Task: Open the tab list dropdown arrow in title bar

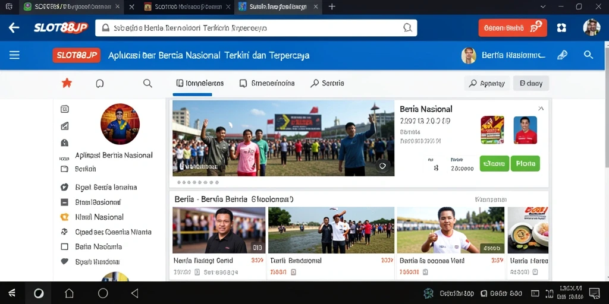Action: 544,7
